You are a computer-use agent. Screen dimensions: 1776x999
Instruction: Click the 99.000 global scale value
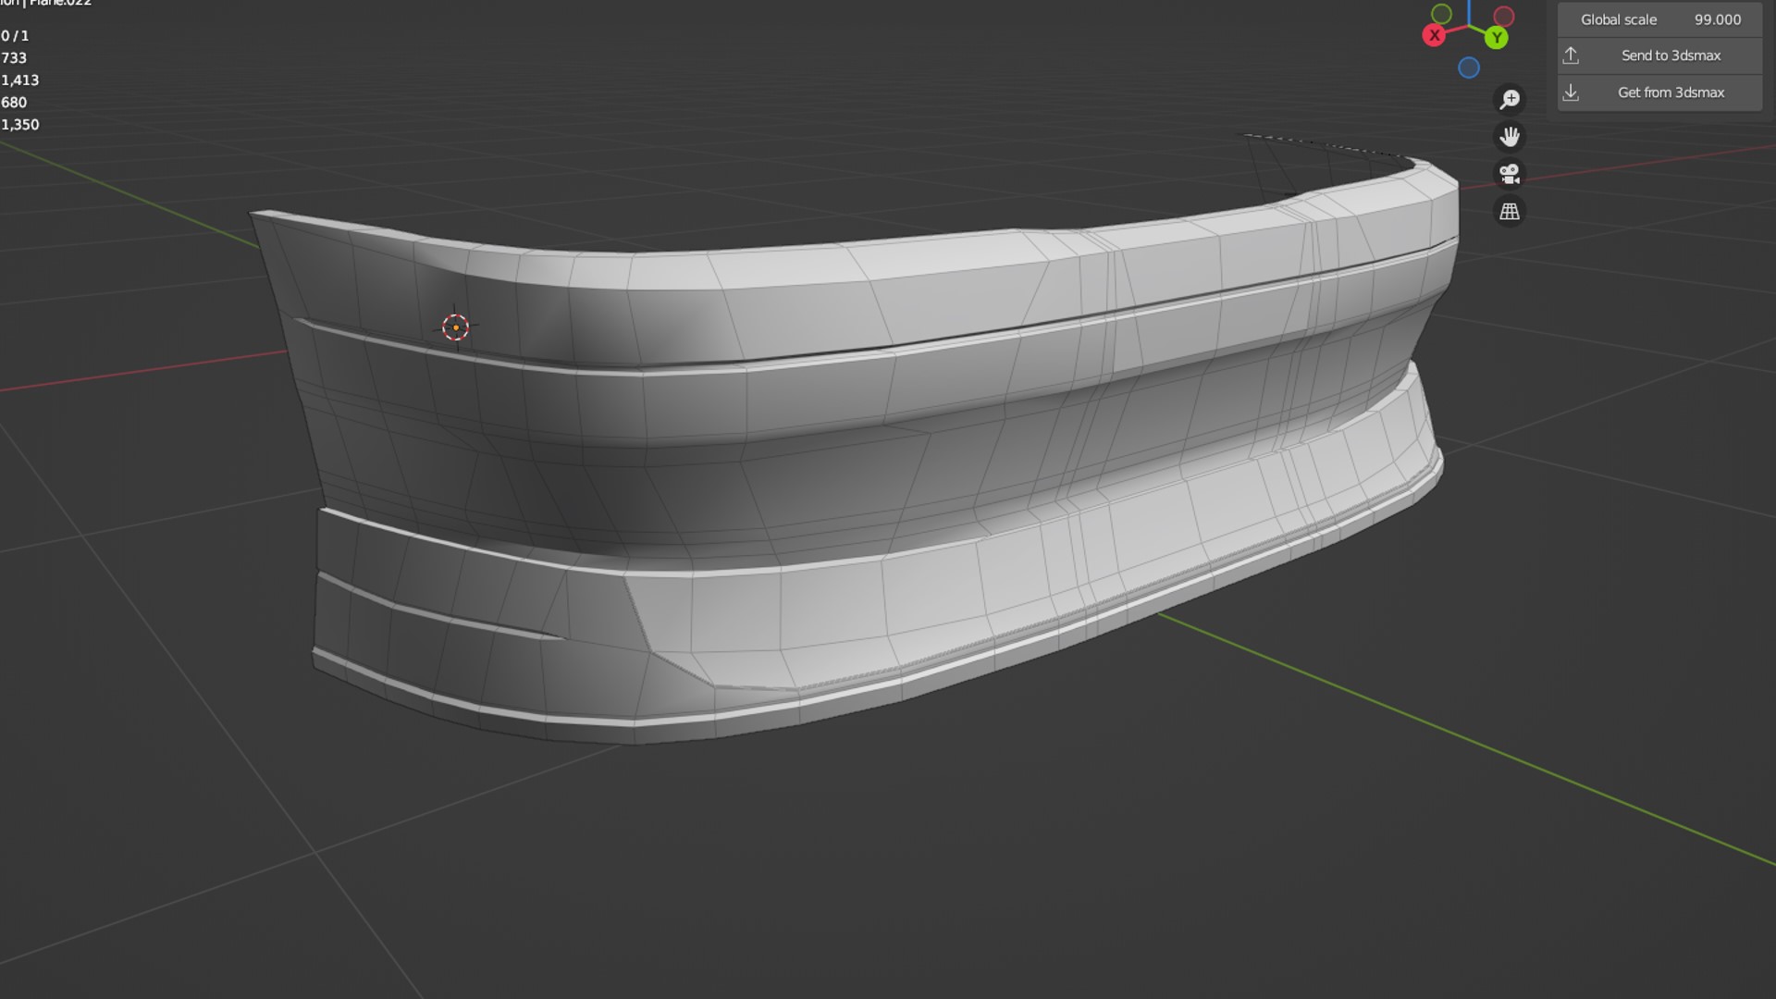tap(1717, 19)
